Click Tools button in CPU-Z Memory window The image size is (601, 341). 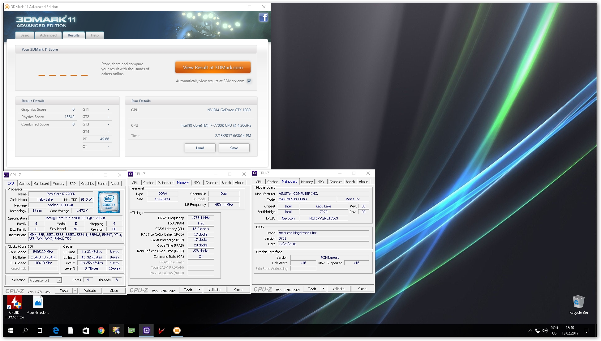[x=188, y=290]
